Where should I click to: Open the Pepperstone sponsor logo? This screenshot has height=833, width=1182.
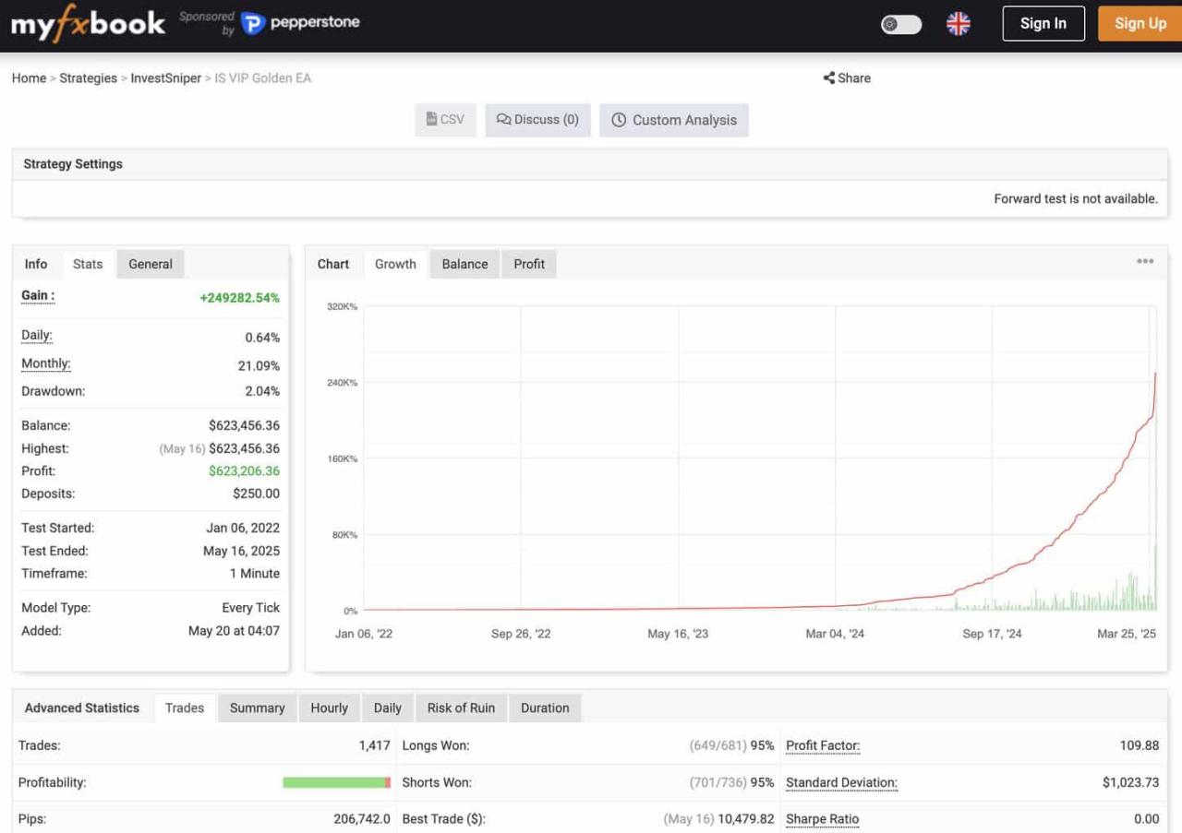point(300,22)
